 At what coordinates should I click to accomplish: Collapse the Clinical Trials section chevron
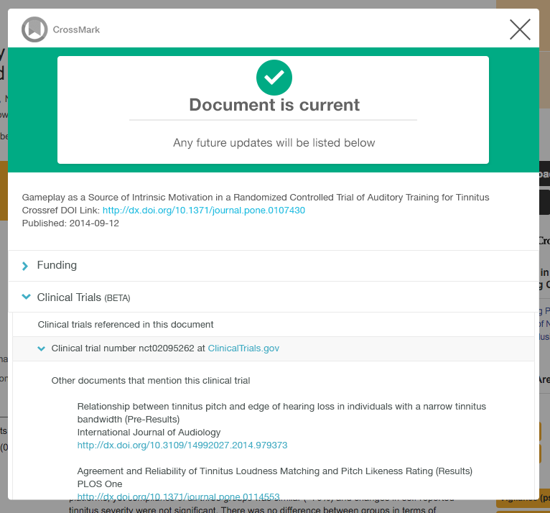point(26,297)
